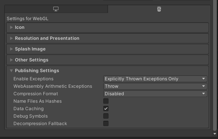218x139 pixels.
Task: Switch to the standalone desktop platform tab
Action: pyautogui.click(x=56, y=9)
